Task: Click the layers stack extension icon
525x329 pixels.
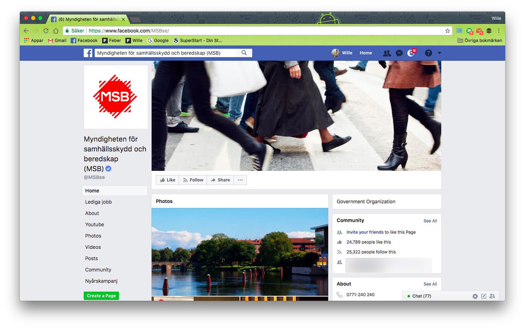Action: point(489,31)
